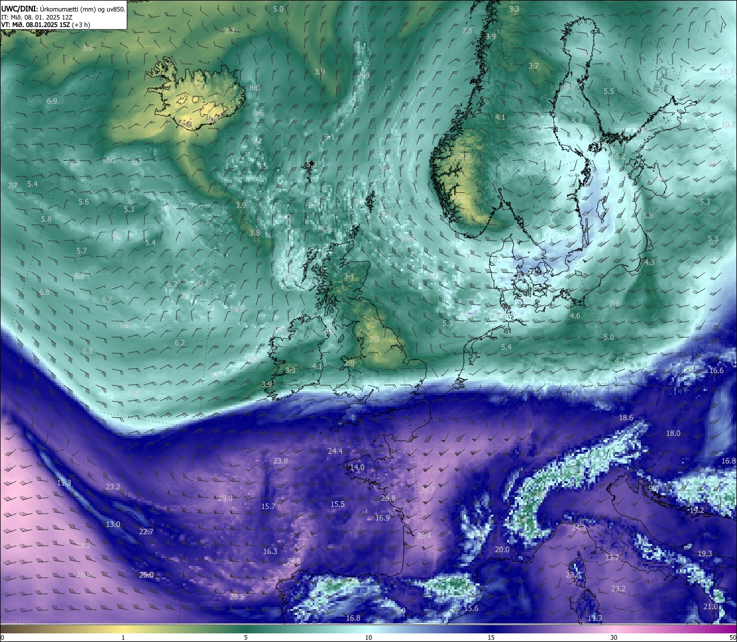Click the 2.3 value over England
Screen dimensions: 737x642
click(x=374, y=340)
